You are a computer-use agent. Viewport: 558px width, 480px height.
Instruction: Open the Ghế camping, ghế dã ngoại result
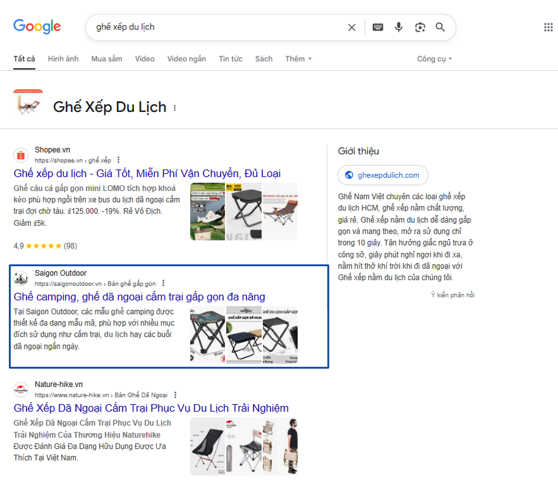[x=139, y=297]
